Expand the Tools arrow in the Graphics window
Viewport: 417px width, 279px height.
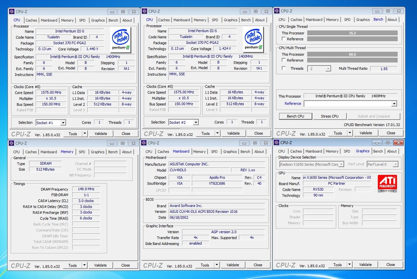[x=349, y=265]
